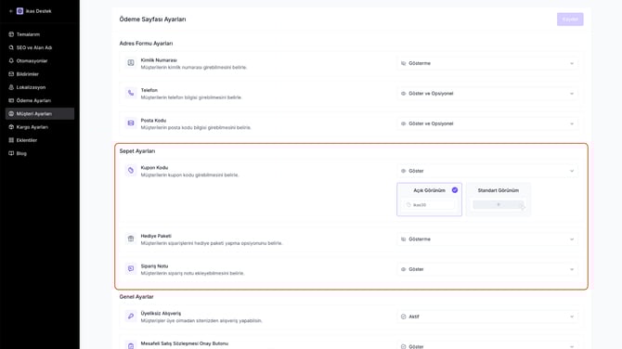The image size is (622, 349).
Task: Open the Kimlik Numarası Gösterme dropdown
Action: click(x=487, y=63)
